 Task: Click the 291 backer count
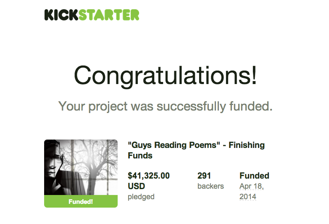coord(204,176)
